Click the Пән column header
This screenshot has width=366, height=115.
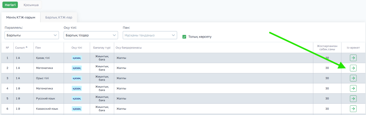click(x=38, y=48)
